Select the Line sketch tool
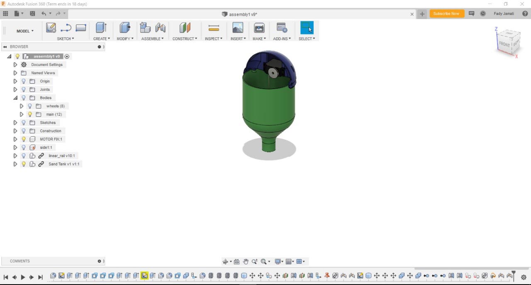Screen dimensions: 531x285 click(66, 28)
